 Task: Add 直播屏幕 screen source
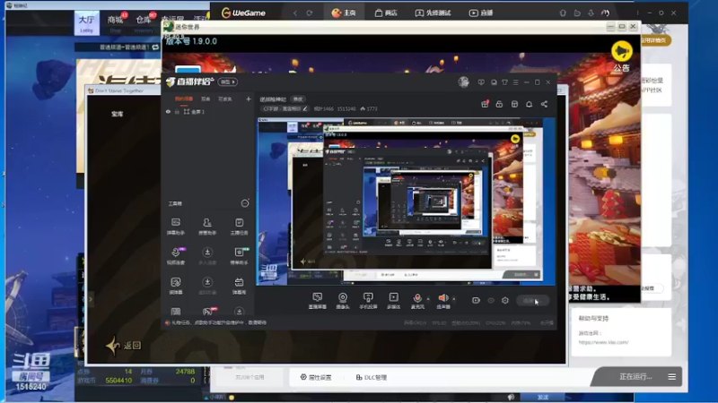click(318, 301)
